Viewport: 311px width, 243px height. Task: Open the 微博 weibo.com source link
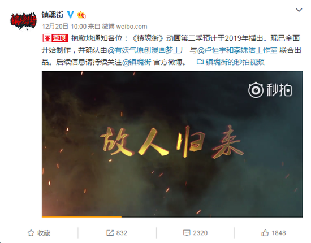point(124,27)
